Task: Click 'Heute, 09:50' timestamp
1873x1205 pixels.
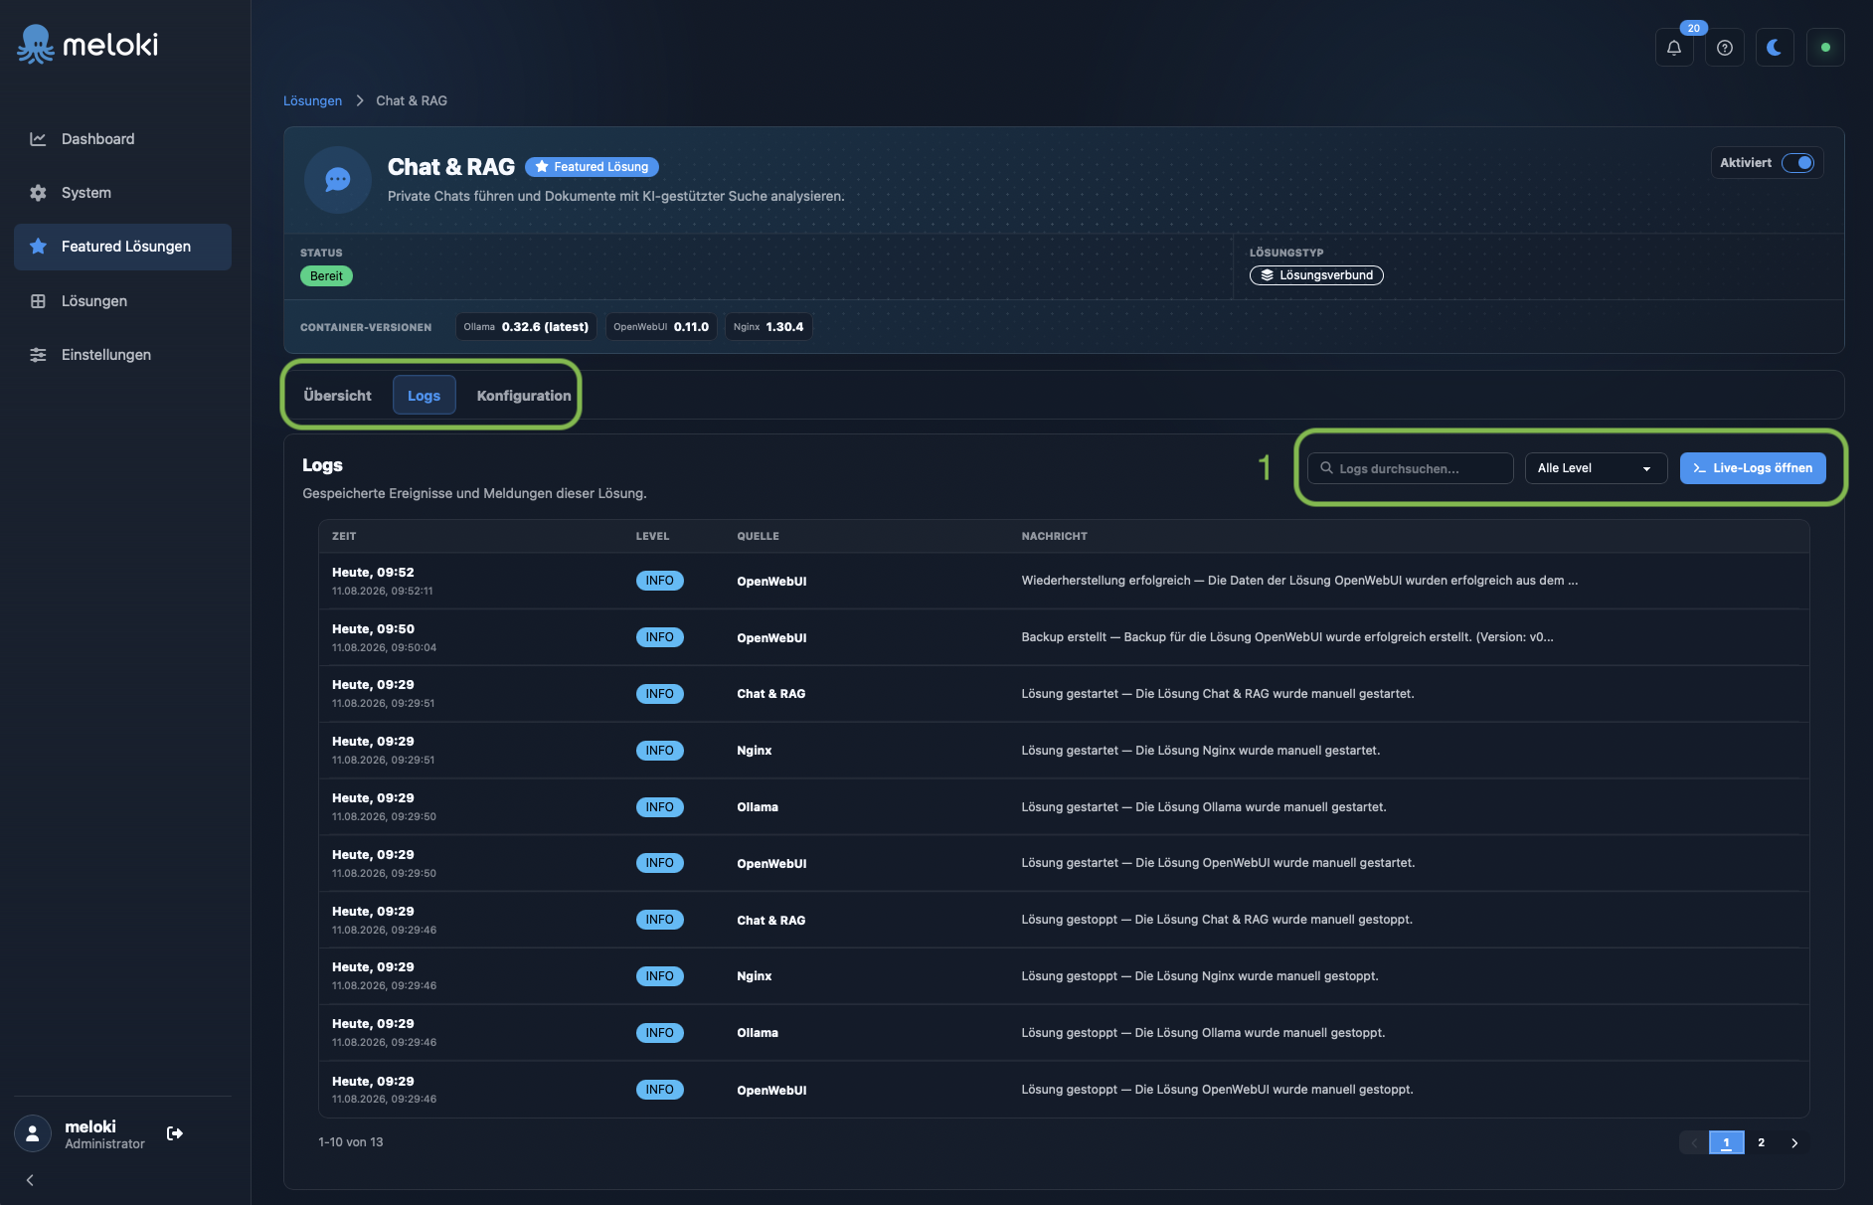Action: click(373, 629)
